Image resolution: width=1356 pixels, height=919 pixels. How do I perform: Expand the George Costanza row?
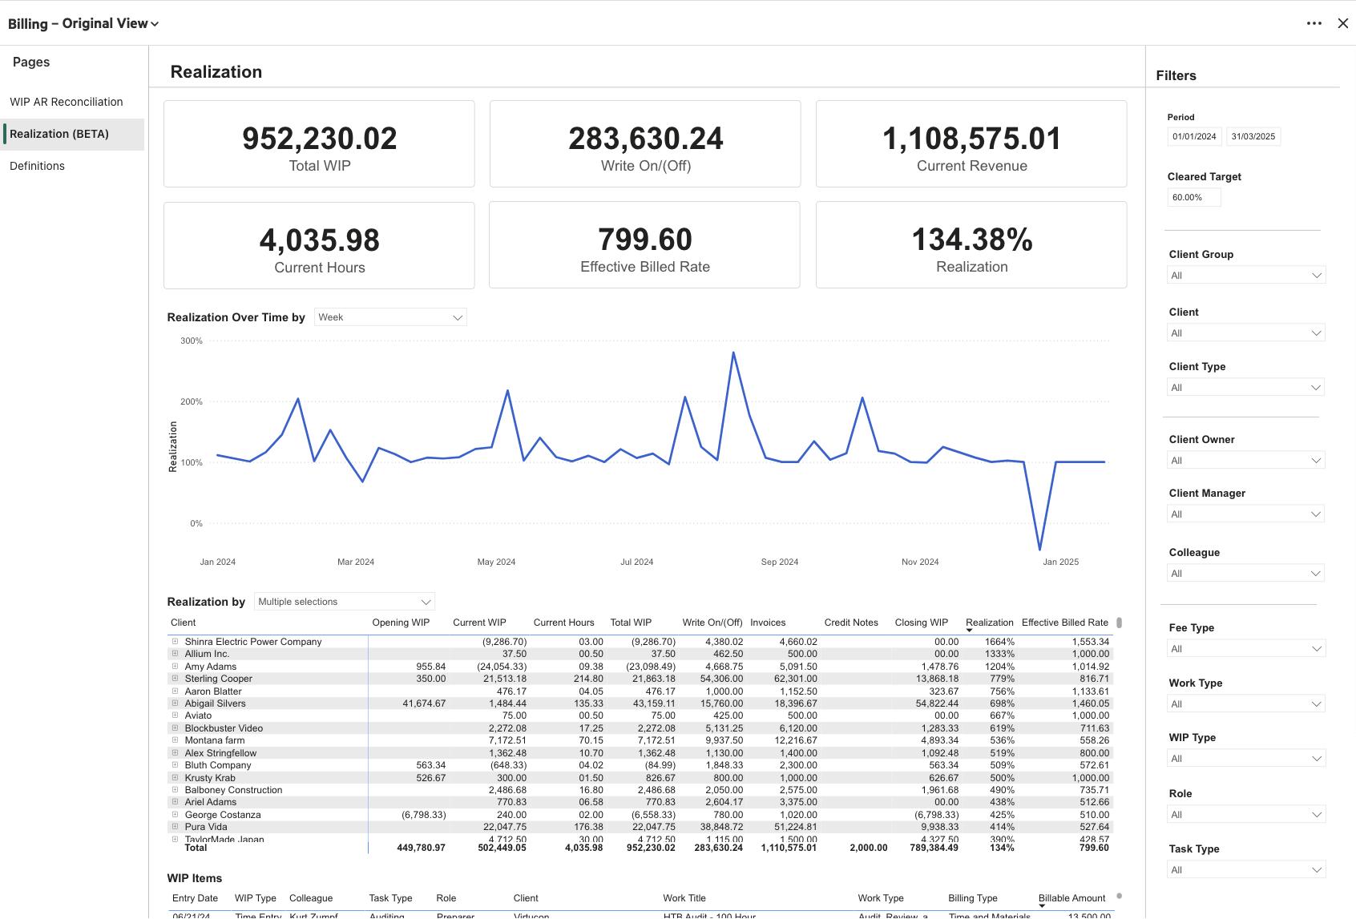coord(175,815)
